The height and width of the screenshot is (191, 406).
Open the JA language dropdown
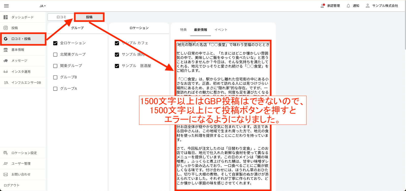pyautogui.click(x=43, y=6)
